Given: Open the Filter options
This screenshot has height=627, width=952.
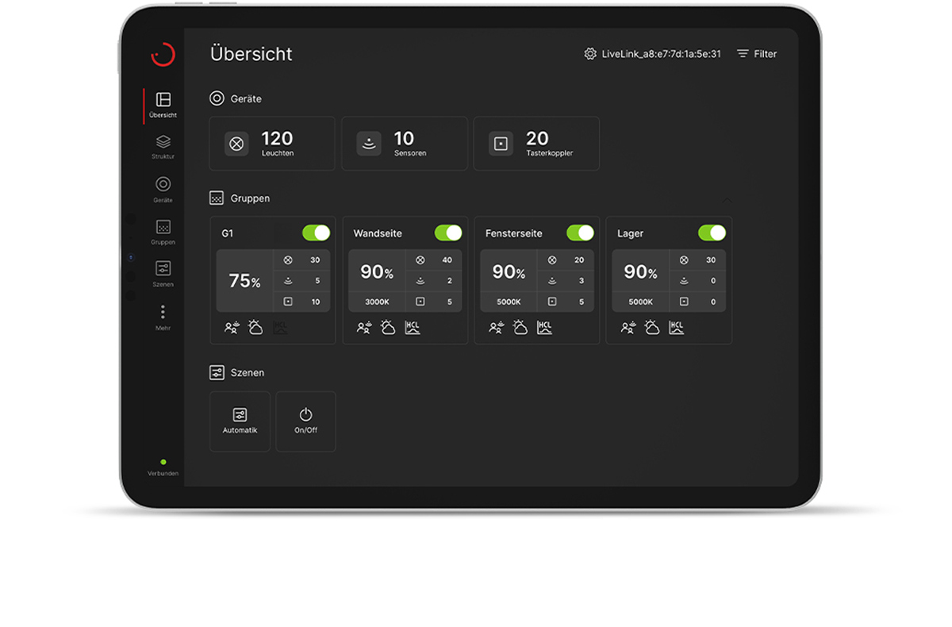Looking at the screenshot, I should click(756, 54).
